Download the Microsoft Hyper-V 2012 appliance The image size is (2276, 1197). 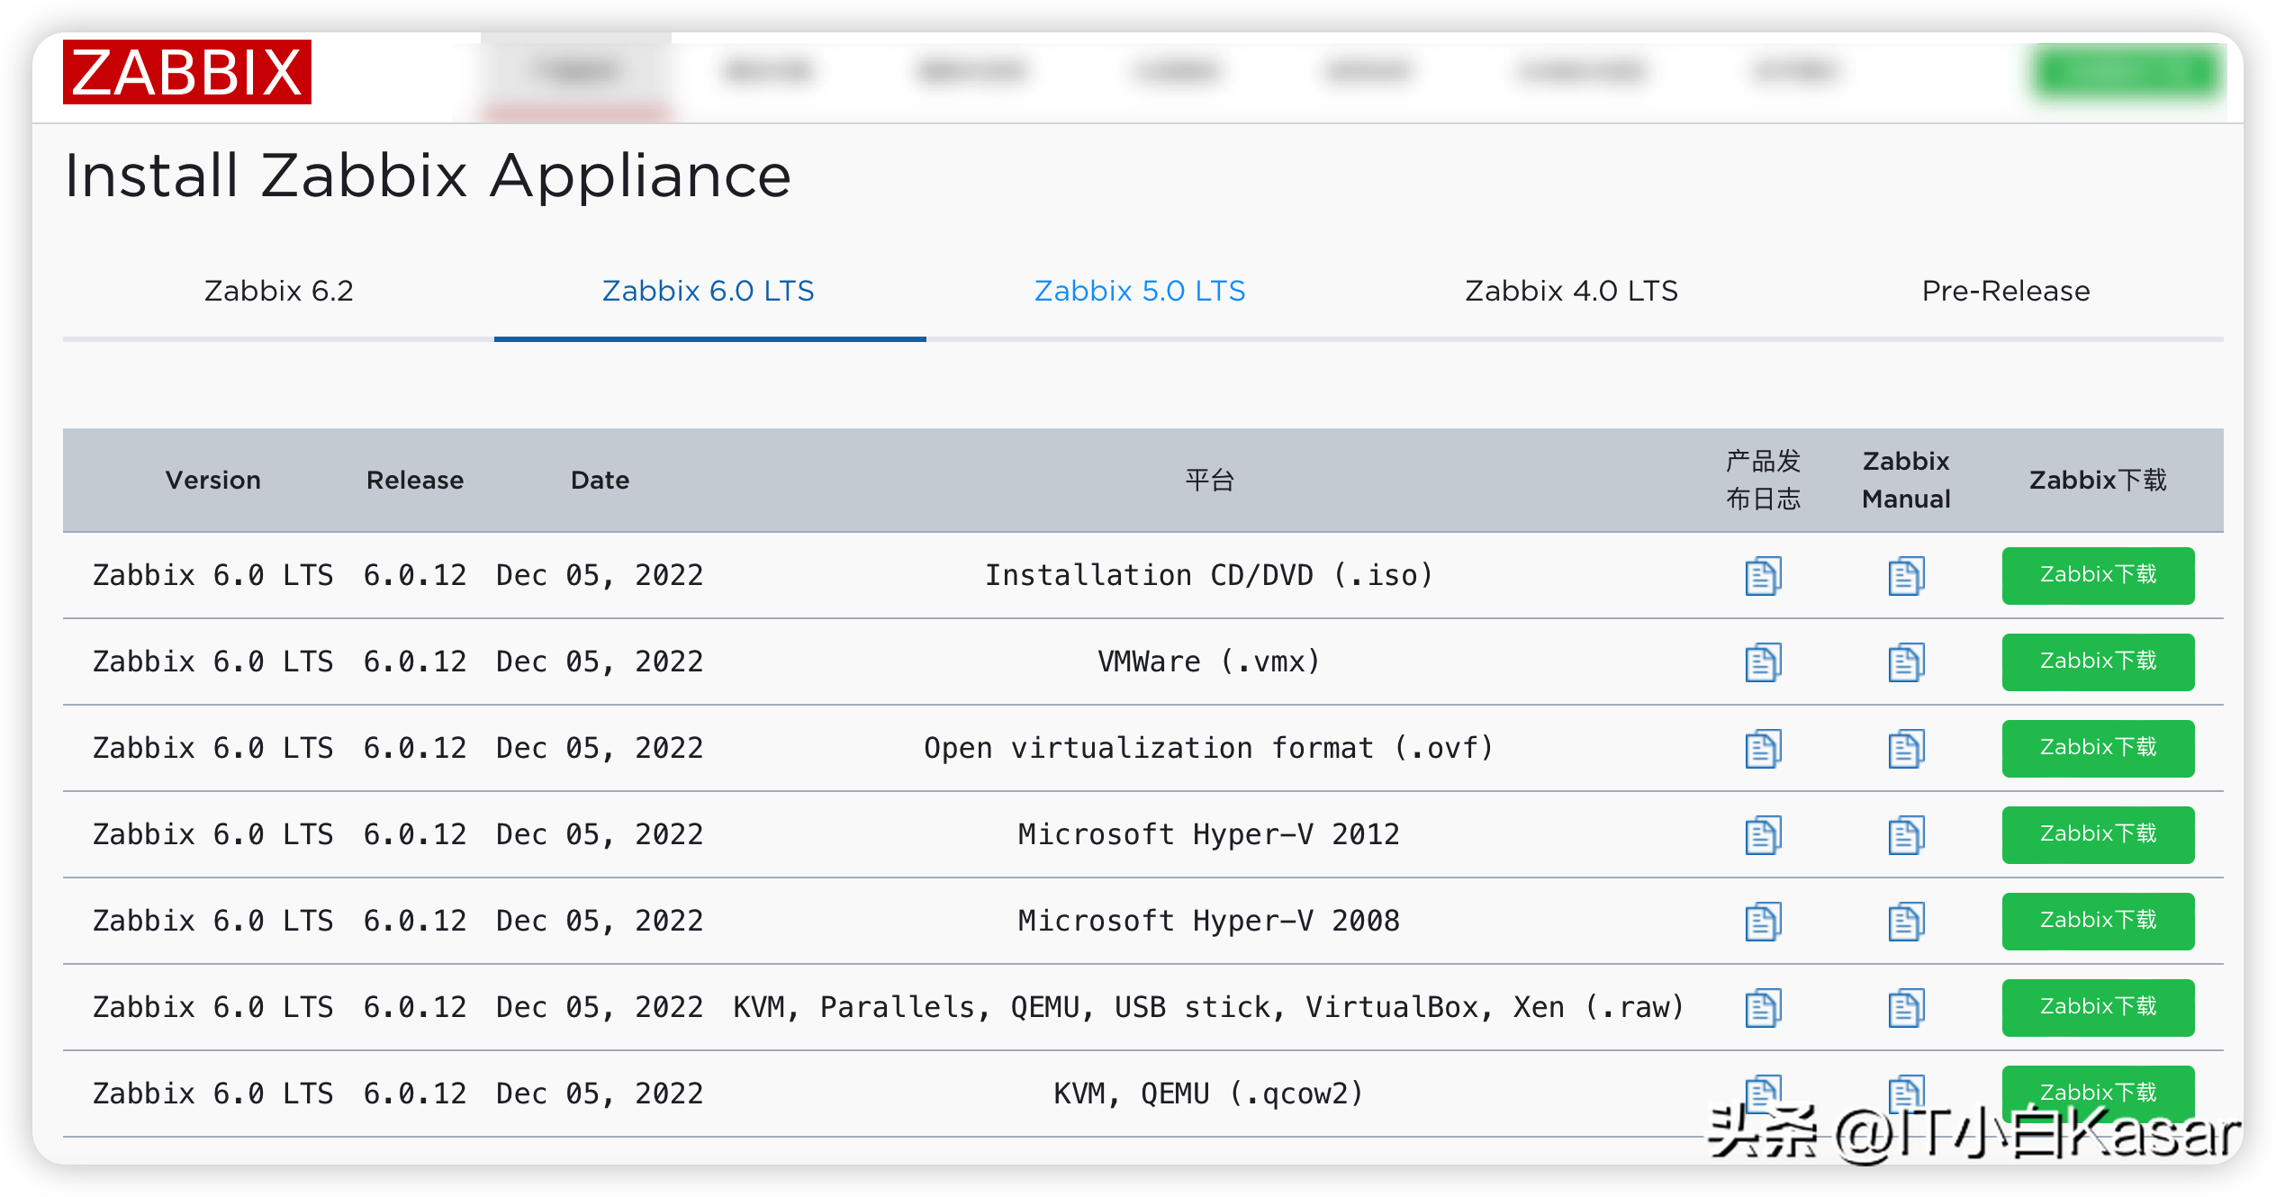[2098, 834]
